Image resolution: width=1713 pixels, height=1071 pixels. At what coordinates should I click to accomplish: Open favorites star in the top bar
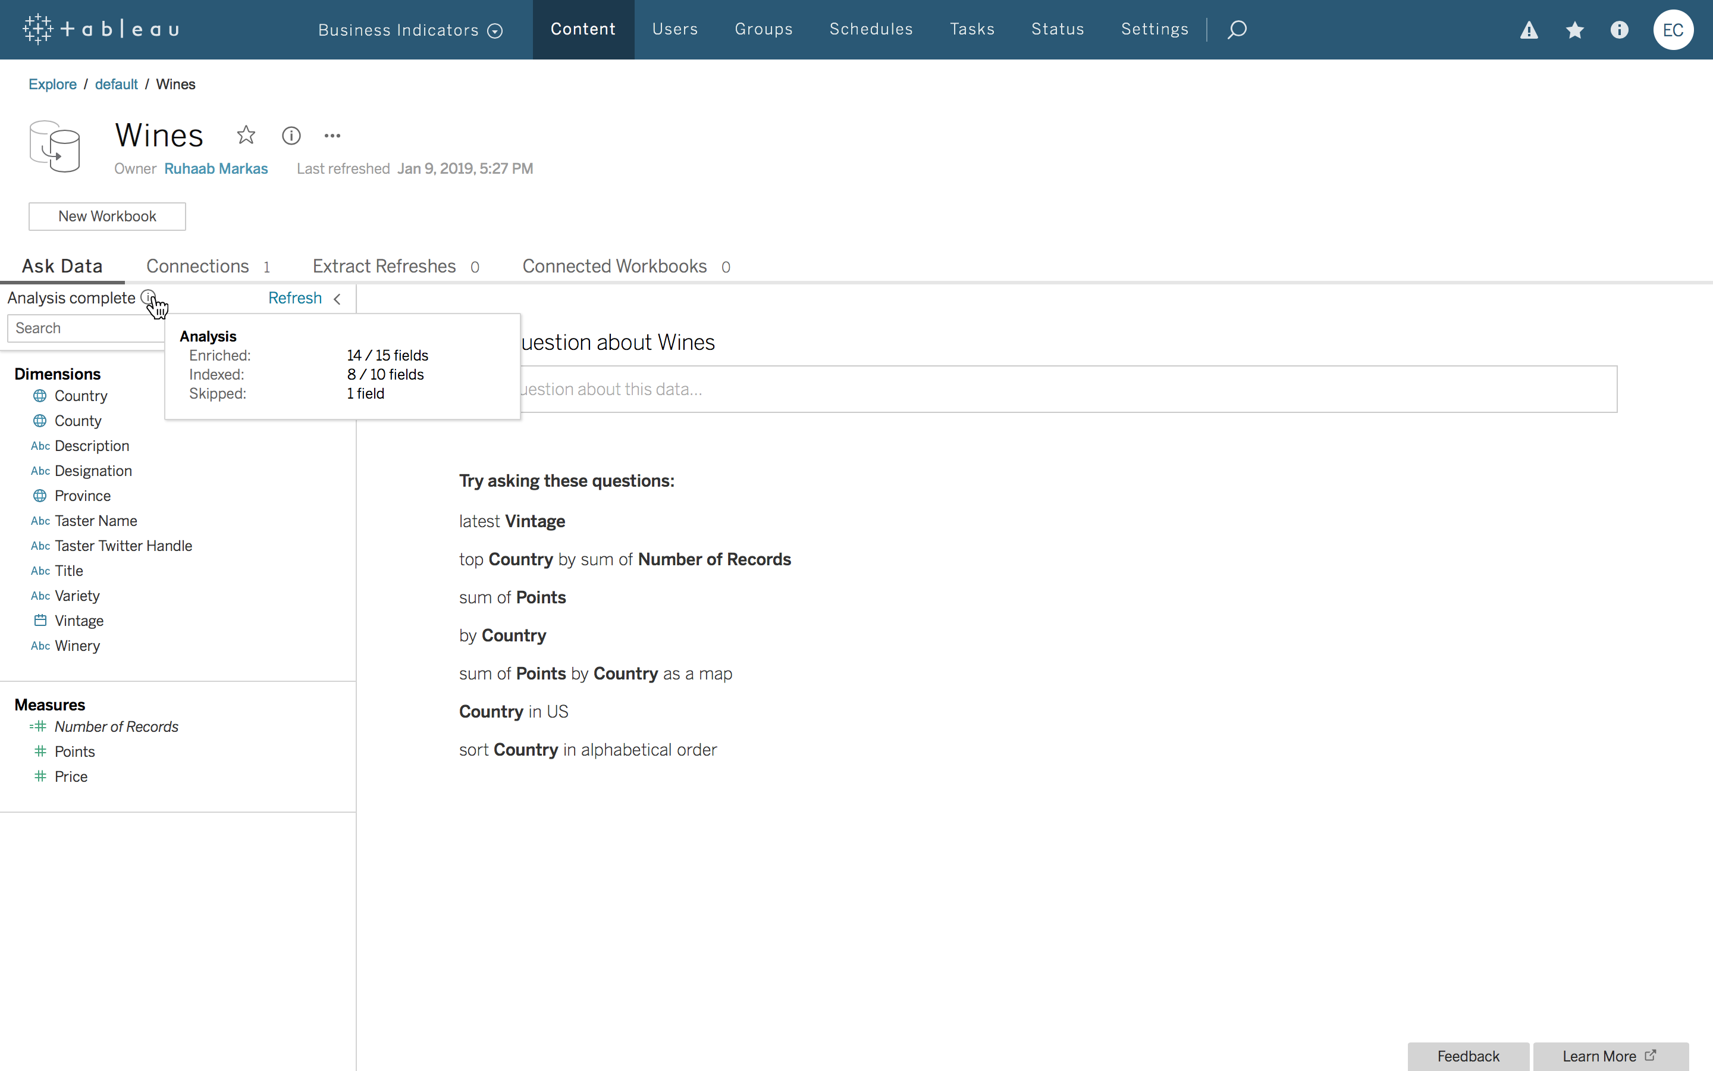(x=1574, y=30)
